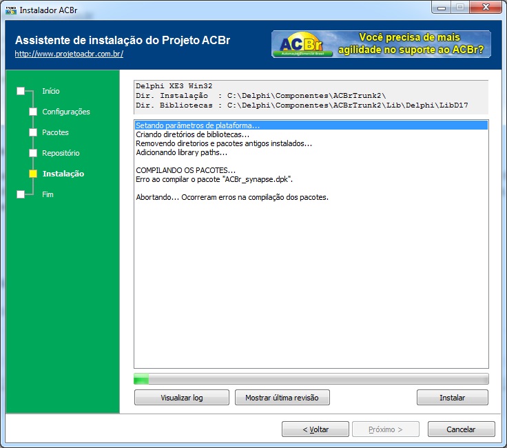Select the Fim step marker
The image size is (507, 448).
click(x=21, y=194)
